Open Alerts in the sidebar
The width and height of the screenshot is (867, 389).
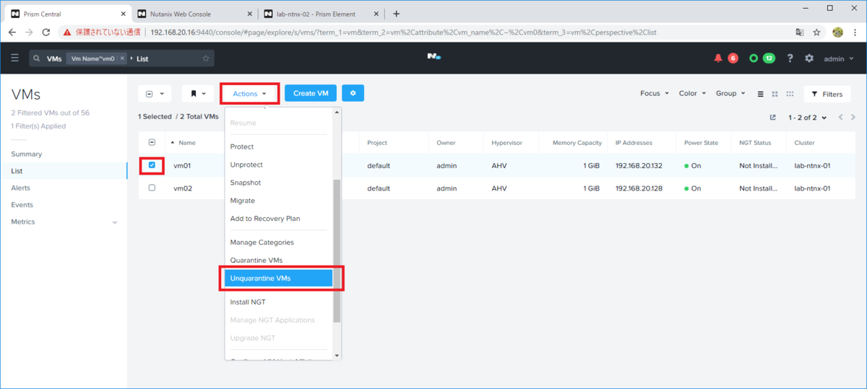click(21, 188)
